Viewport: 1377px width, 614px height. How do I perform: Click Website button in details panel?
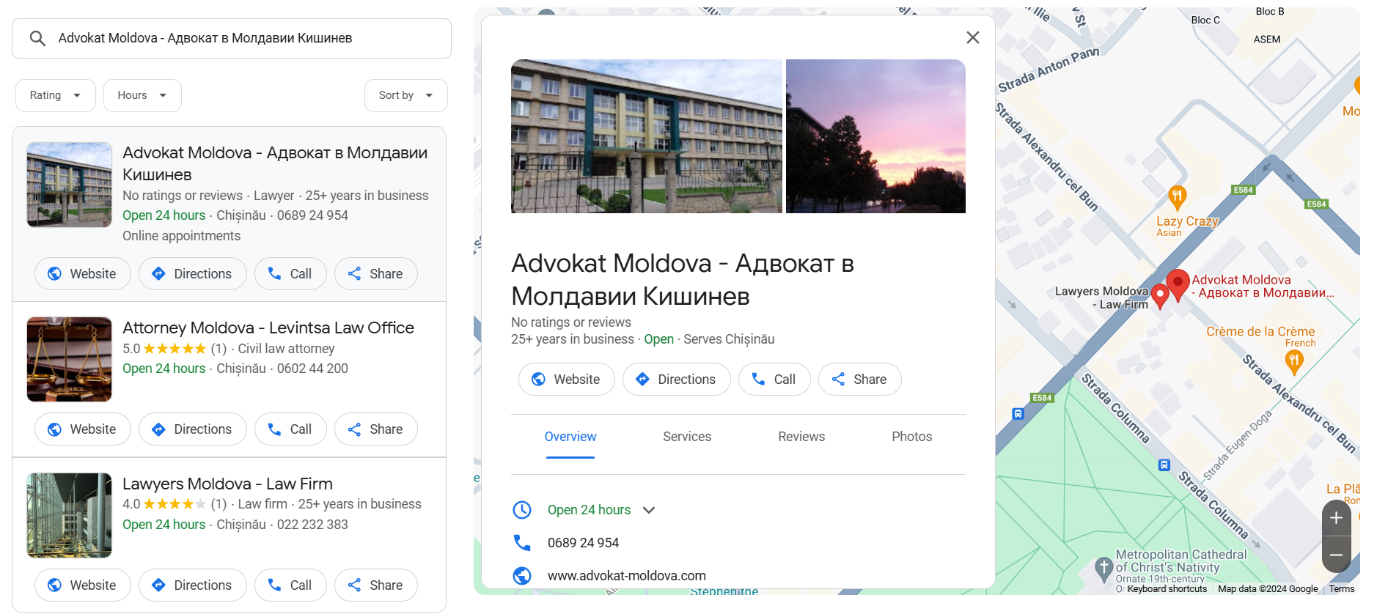(x=567, y=380)
